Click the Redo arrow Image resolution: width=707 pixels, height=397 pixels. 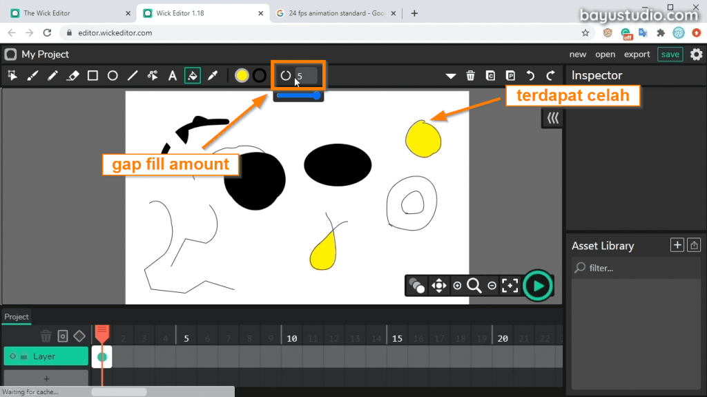point(550,75)
